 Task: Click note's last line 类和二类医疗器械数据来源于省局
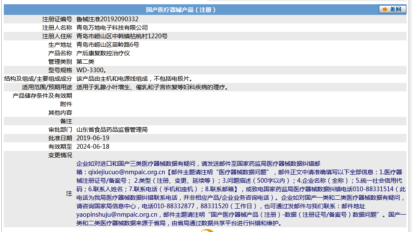pos(179,224)
